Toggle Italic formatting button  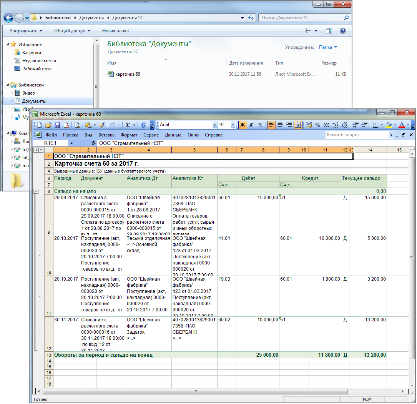251,125
